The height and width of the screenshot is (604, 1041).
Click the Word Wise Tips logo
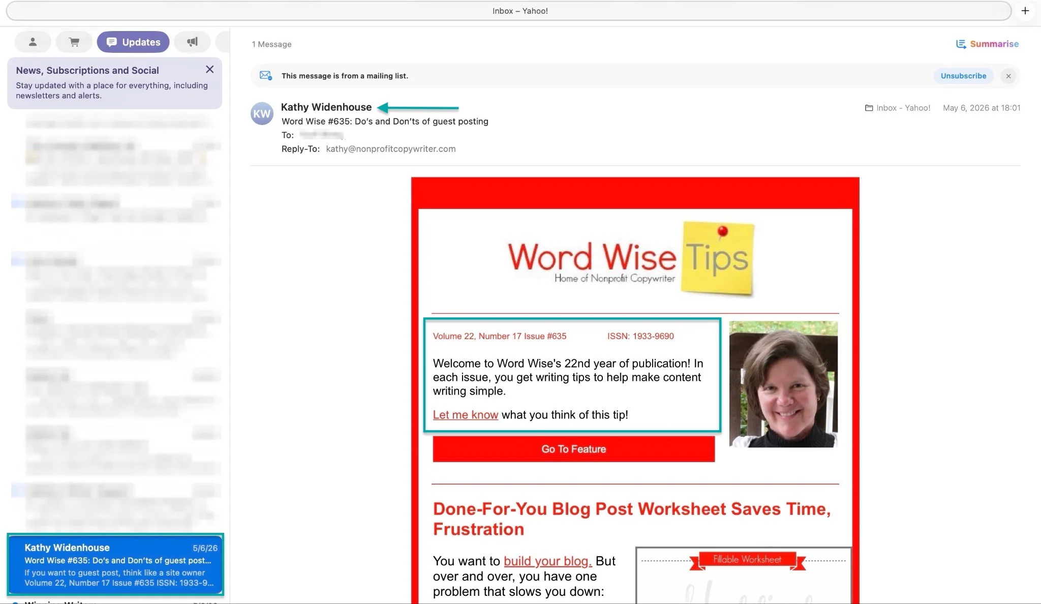click(631, 259)
